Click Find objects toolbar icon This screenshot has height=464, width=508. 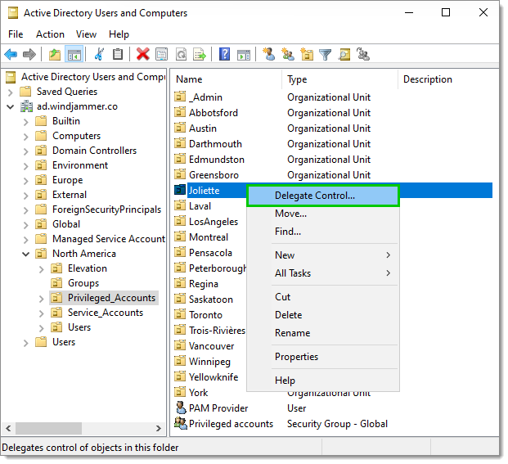(x=344, y=54)
